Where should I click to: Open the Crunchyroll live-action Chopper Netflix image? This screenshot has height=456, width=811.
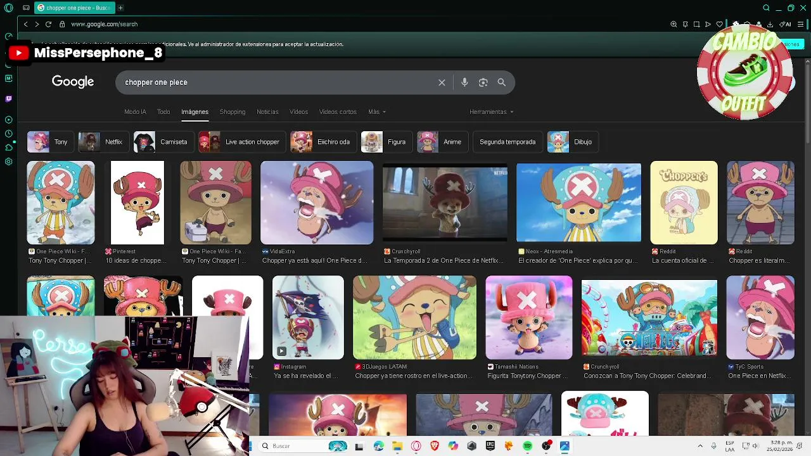click(x=445, y=203)
